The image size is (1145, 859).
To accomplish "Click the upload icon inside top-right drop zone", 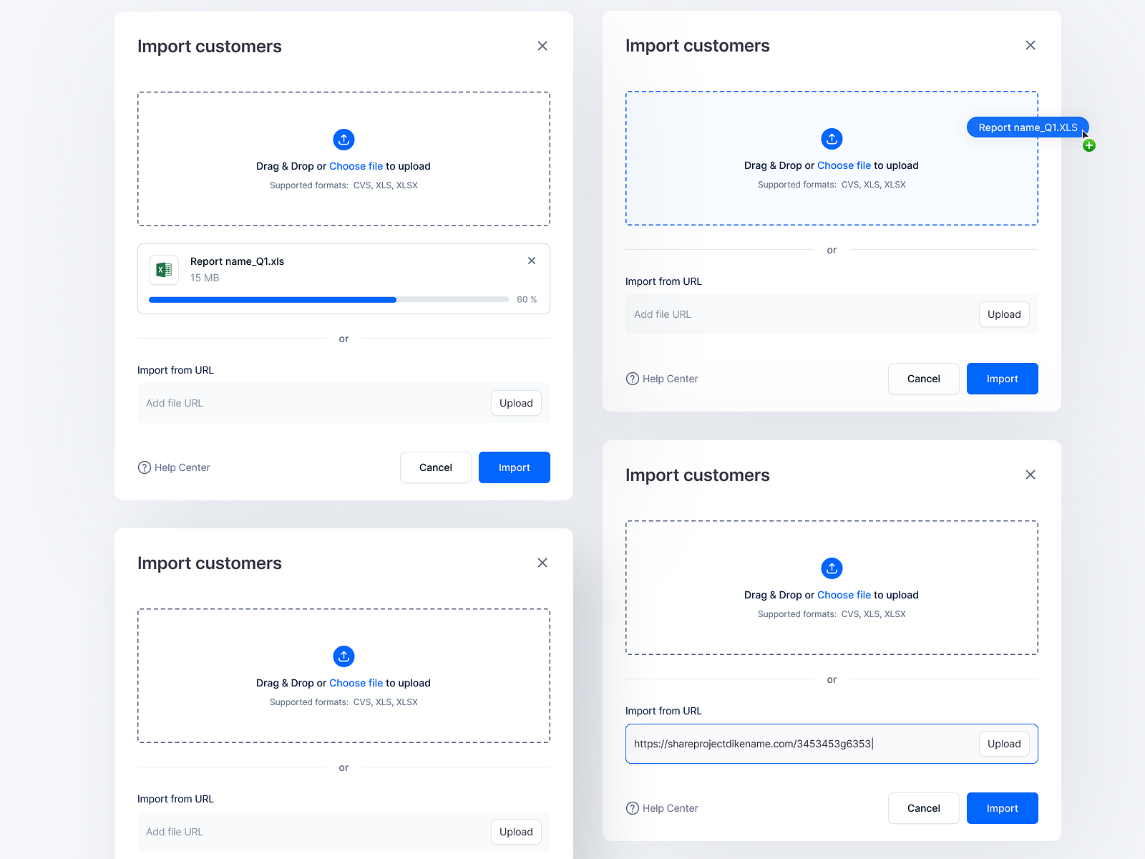I will pos(832,139).
